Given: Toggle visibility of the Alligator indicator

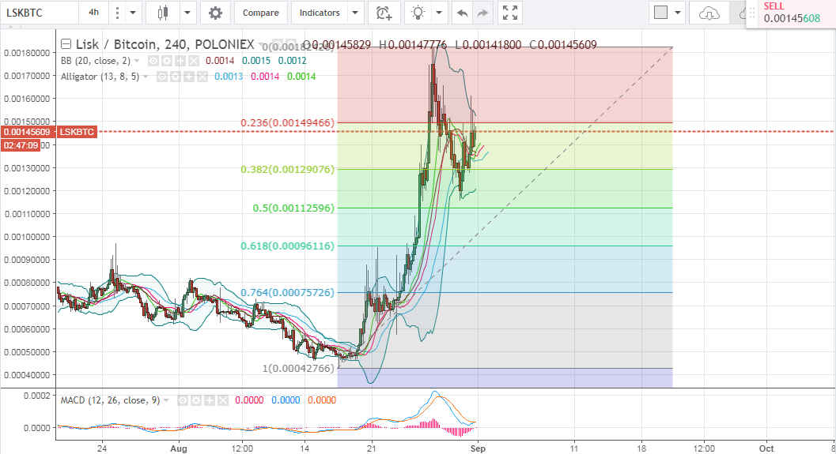Looking at the screenshot, I should 162,77.
